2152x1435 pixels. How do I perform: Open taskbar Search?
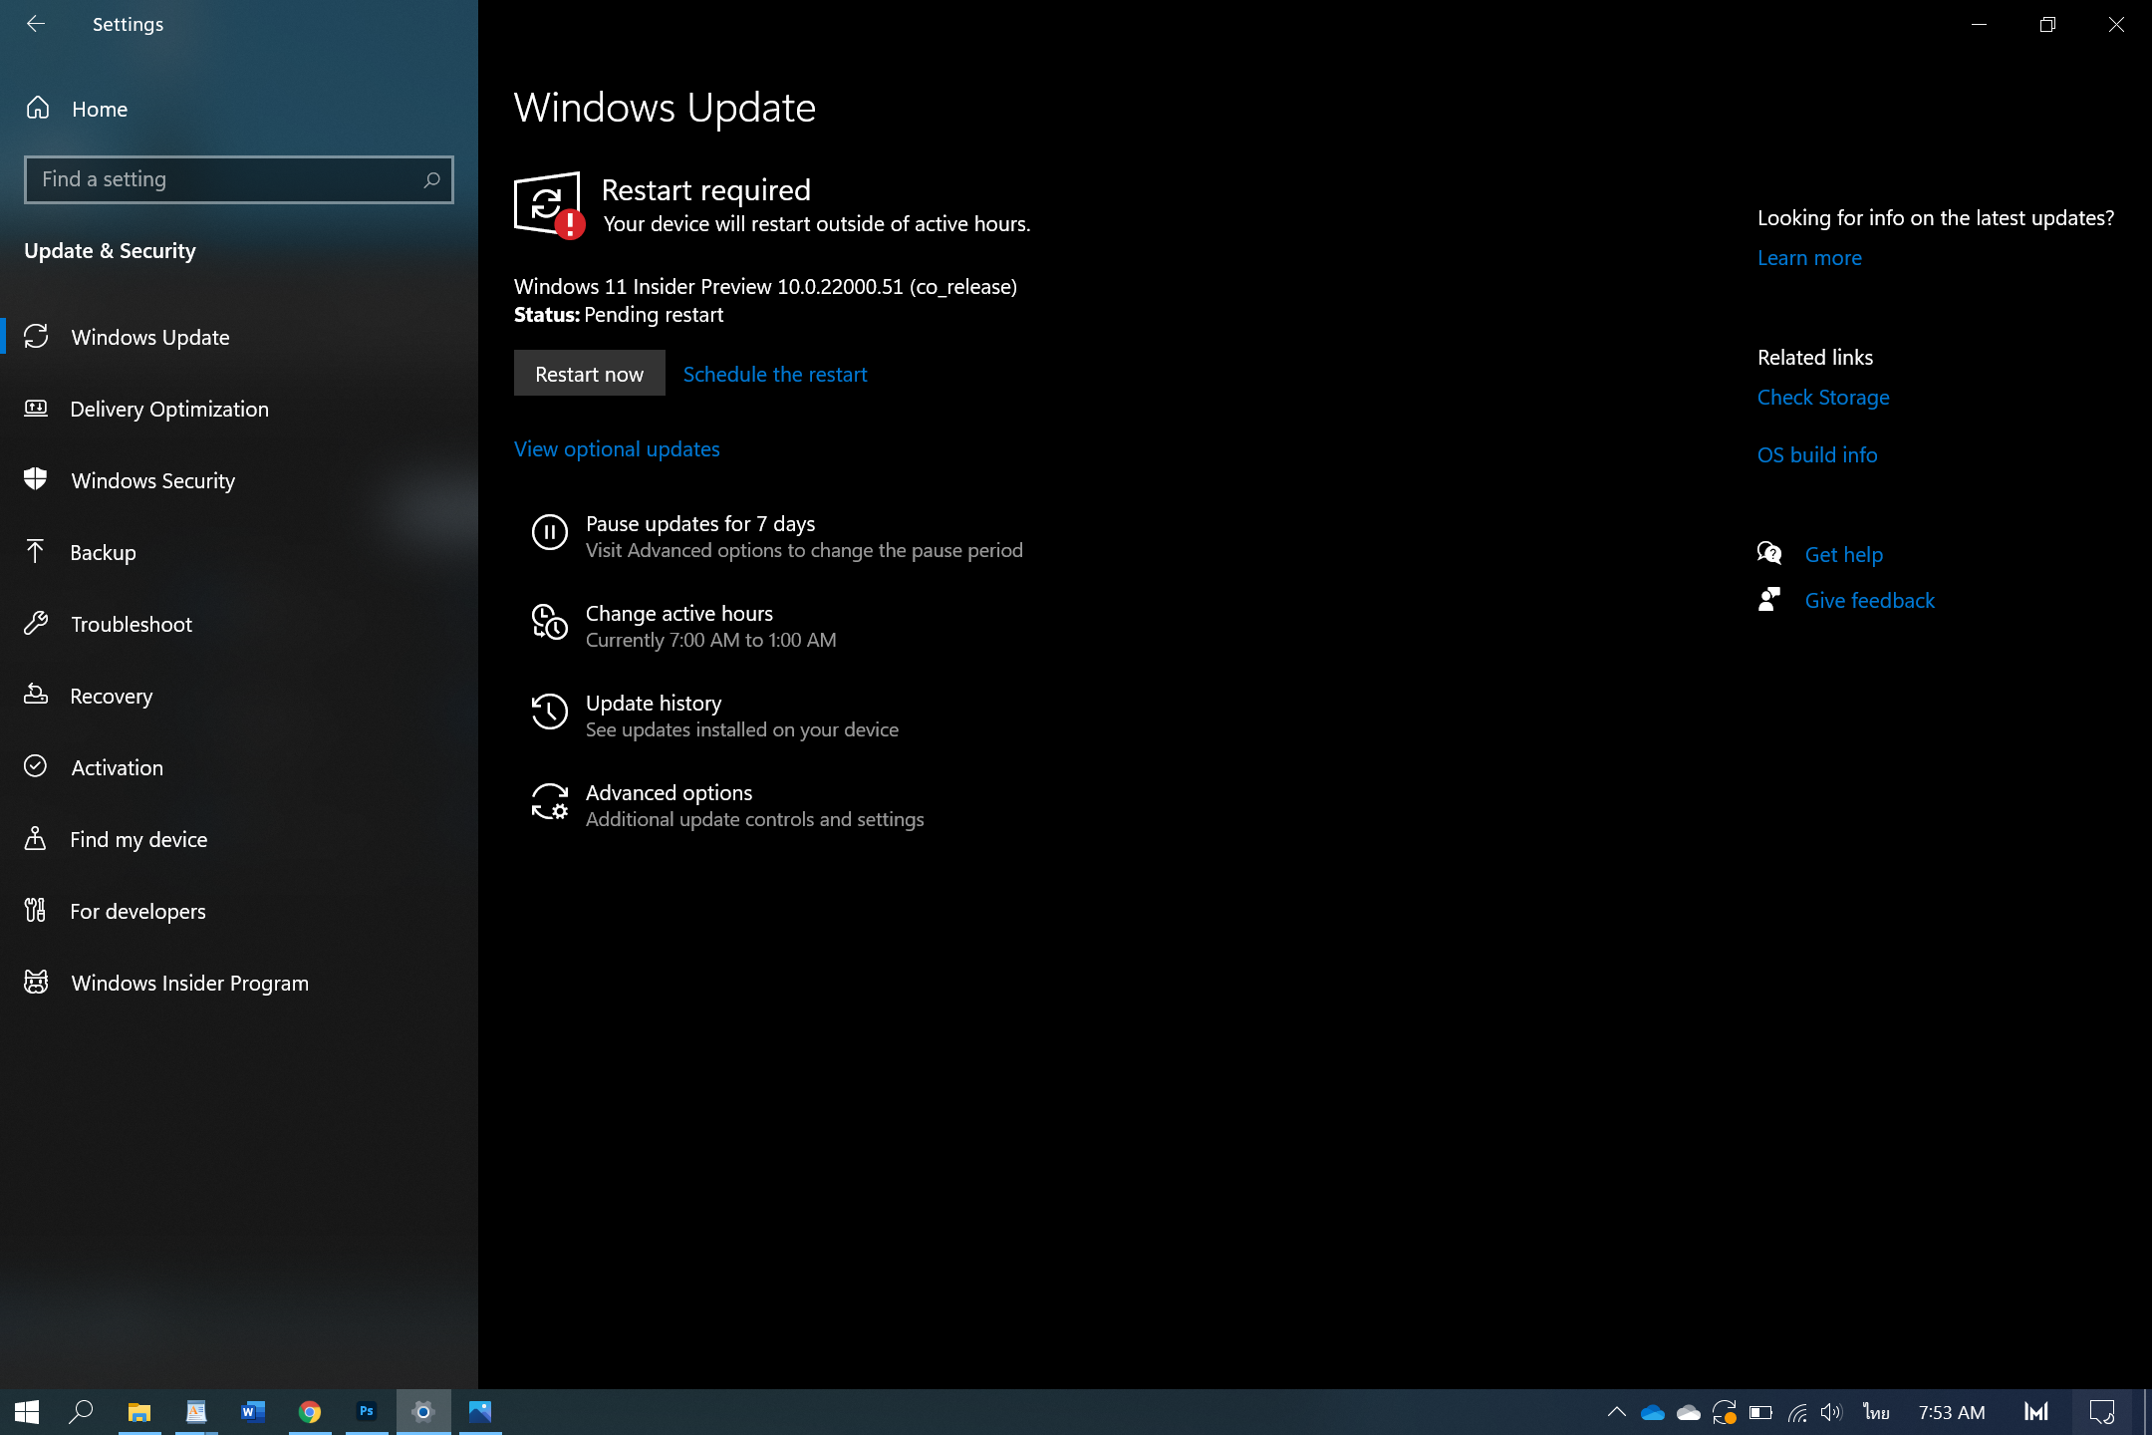[x=81, y=1412]
